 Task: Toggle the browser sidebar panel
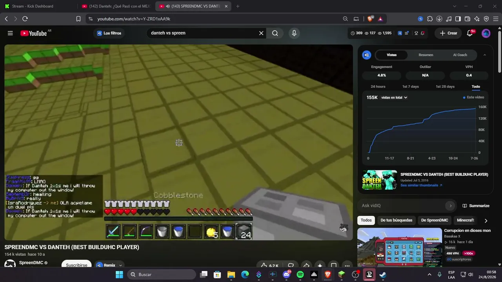pyautogui.click(x=458, y=19)
